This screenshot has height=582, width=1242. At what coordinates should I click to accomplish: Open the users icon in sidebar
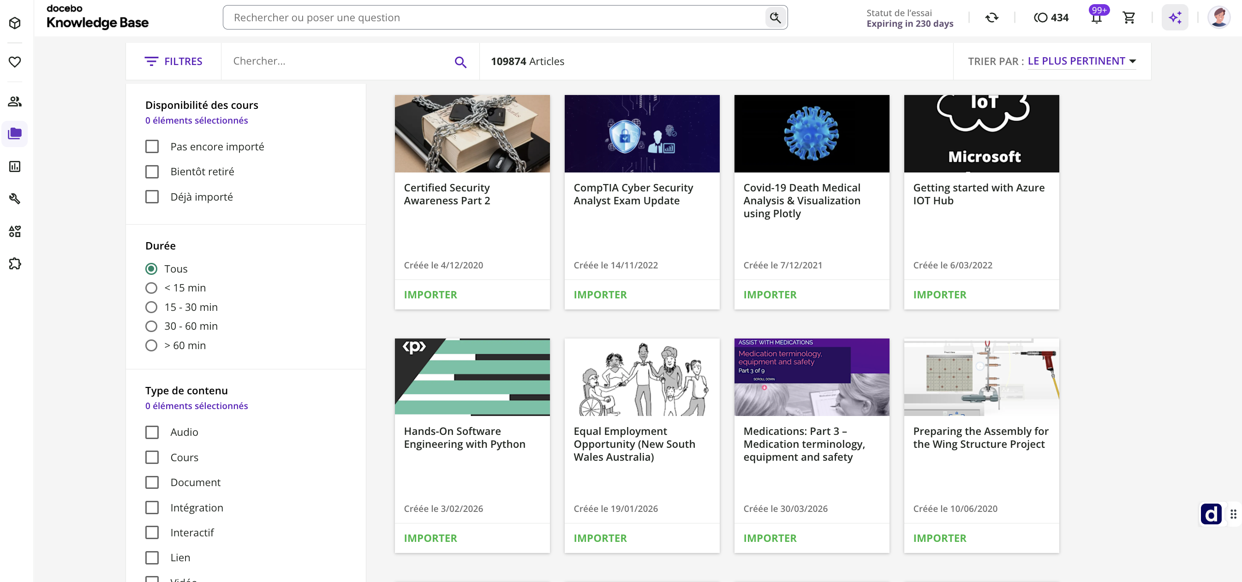coord(15,101)
